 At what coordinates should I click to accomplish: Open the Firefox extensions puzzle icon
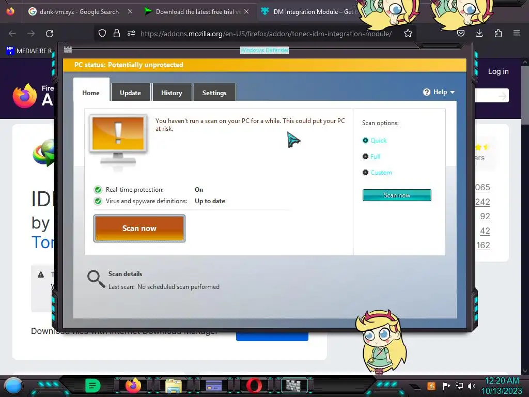pyautogui.click(x=498, y=34)
